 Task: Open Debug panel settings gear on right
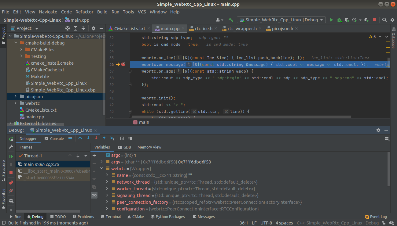click(378, 130)
